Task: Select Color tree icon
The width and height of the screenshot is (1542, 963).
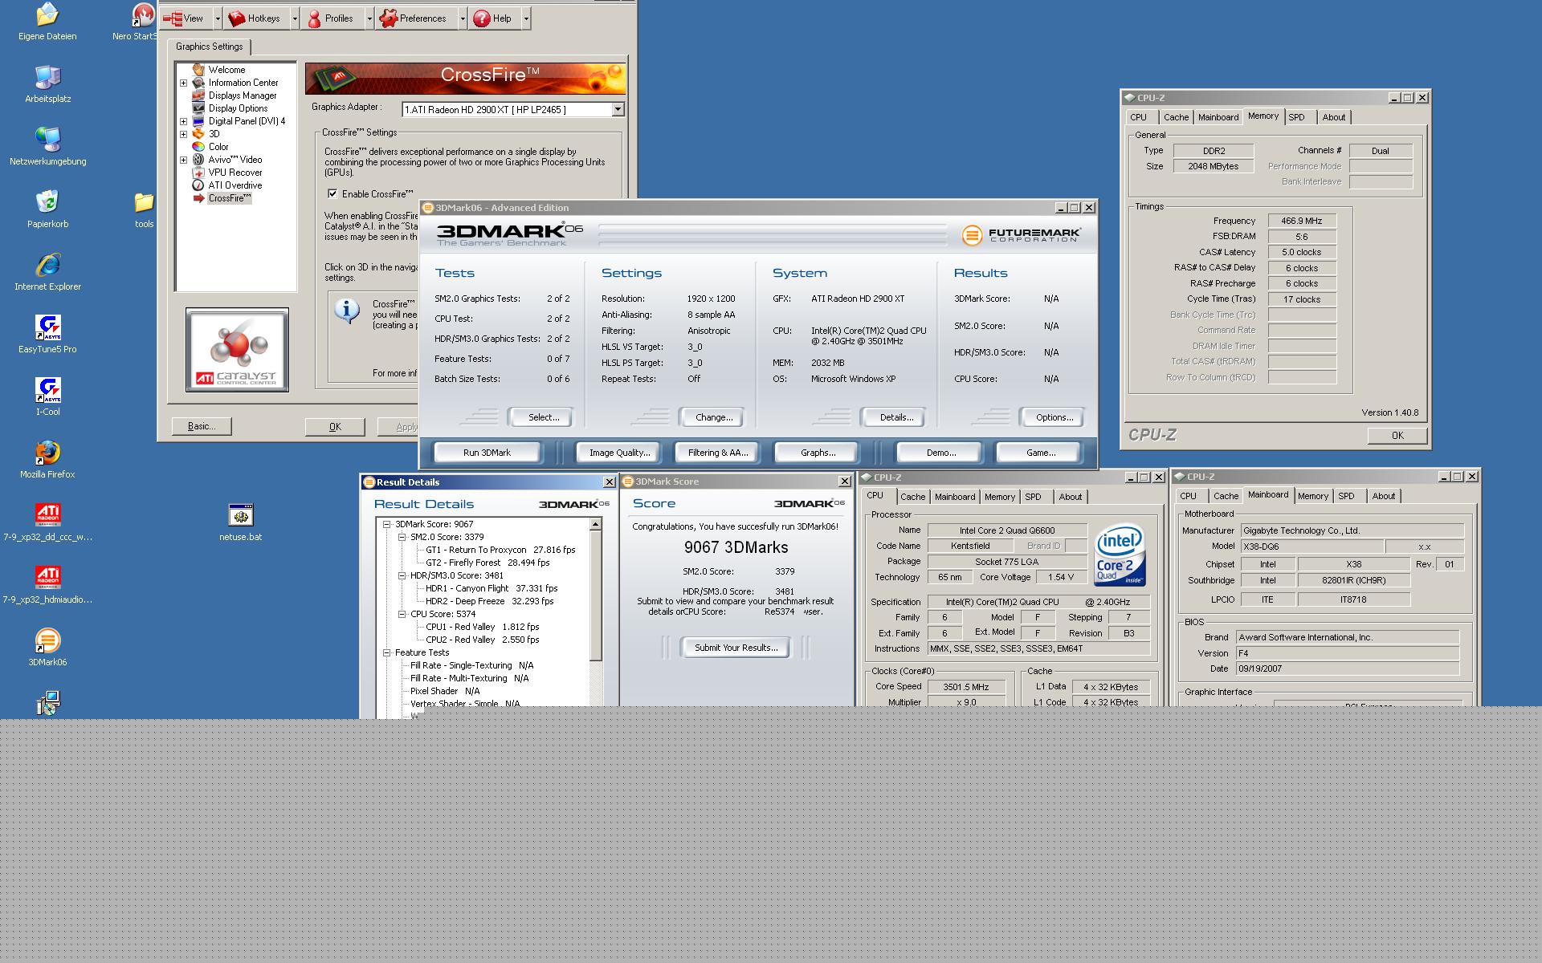Action: (198, 147)
